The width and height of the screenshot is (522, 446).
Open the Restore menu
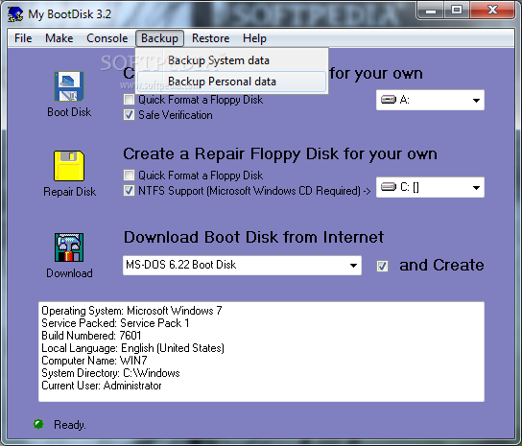click(210, 38)
